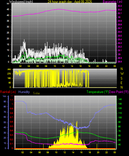129x156 pixels.
Task: Select the 'Temperature (°F)' legend label
Action: tap(98, 92)
